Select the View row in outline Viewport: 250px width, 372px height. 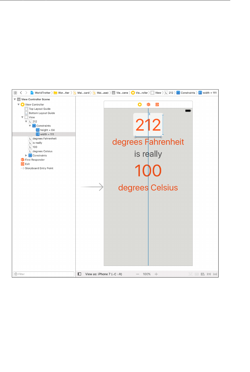44,117
